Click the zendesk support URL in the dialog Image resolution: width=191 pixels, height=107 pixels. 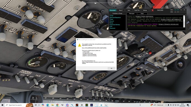click(x=98, y=63)
